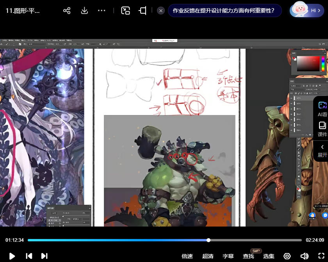Screen dimensions: 328x262
Task: Mute the video volume
Action: (304, 256)
